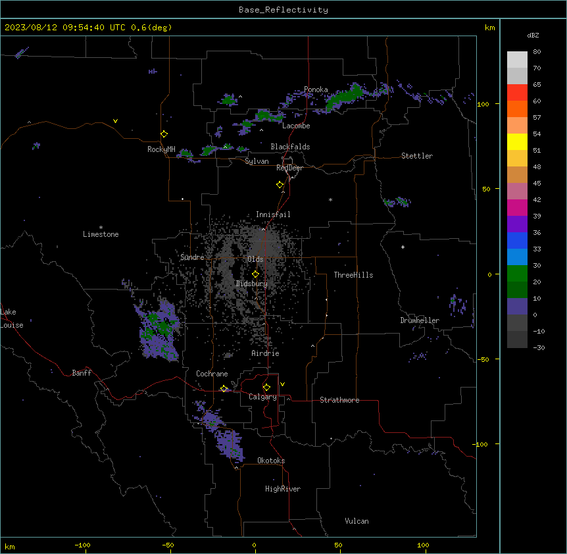Select the orange 60-57 dBZ legend swatch
The image size is (567, 554).
[517, 109]
